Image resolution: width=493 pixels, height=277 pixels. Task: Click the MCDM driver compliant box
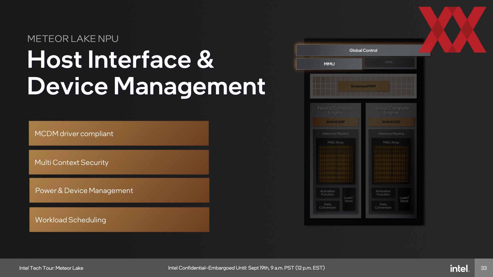(119, 133)
